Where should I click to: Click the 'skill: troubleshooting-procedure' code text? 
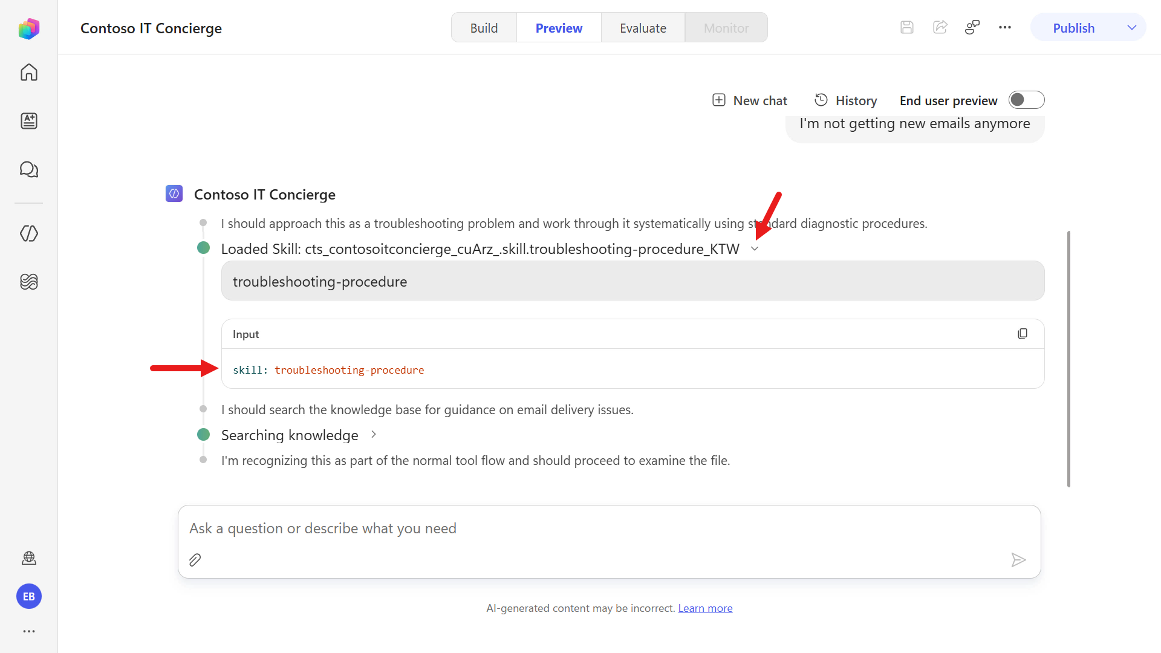[x=328, y=370]
